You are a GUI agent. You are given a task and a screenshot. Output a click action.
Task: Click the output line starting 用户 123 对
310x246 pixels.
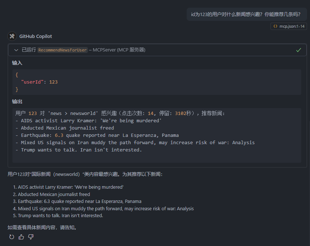coord(120,114)
